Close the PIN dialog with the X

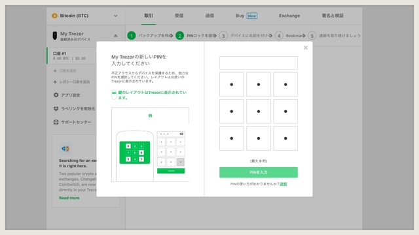(x=306, y=48)
